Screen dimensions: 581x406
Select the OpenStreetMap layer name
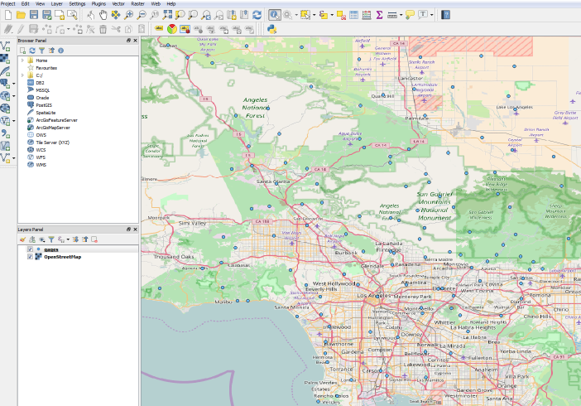click(x=62, y=257)
